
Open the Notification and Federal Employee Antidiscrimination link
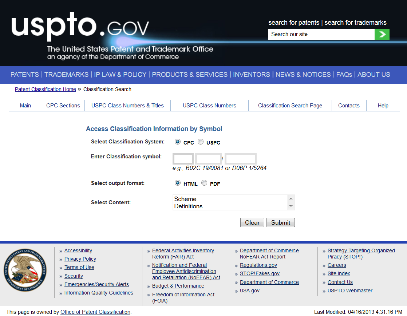[186, 271]
